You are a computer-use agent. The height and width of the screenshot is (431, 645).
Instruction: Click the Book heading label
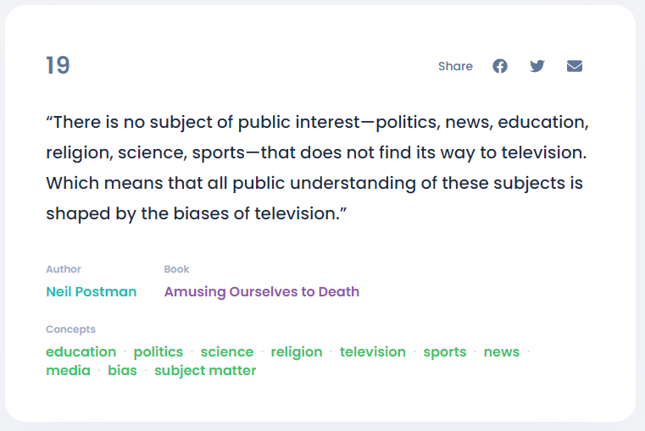pos(176,269)
